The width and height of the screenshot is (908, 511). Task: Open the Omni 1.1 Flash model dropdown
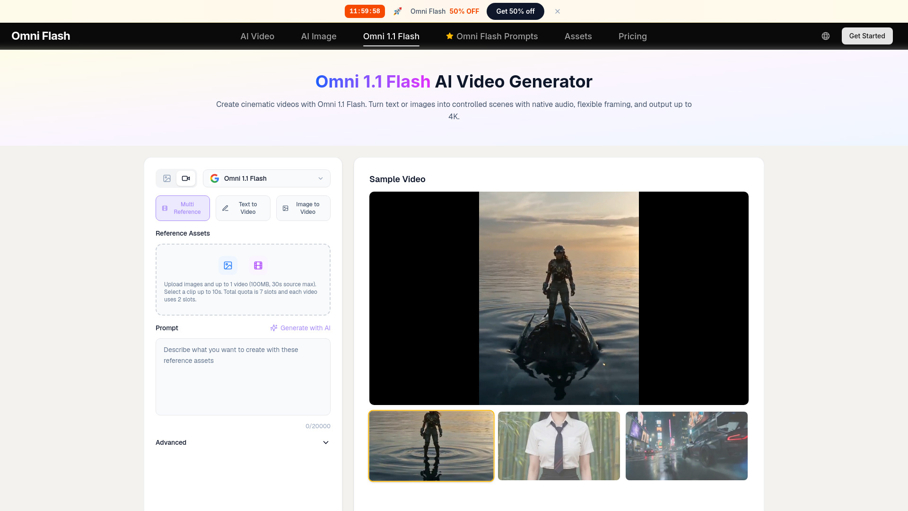point(267,178)
